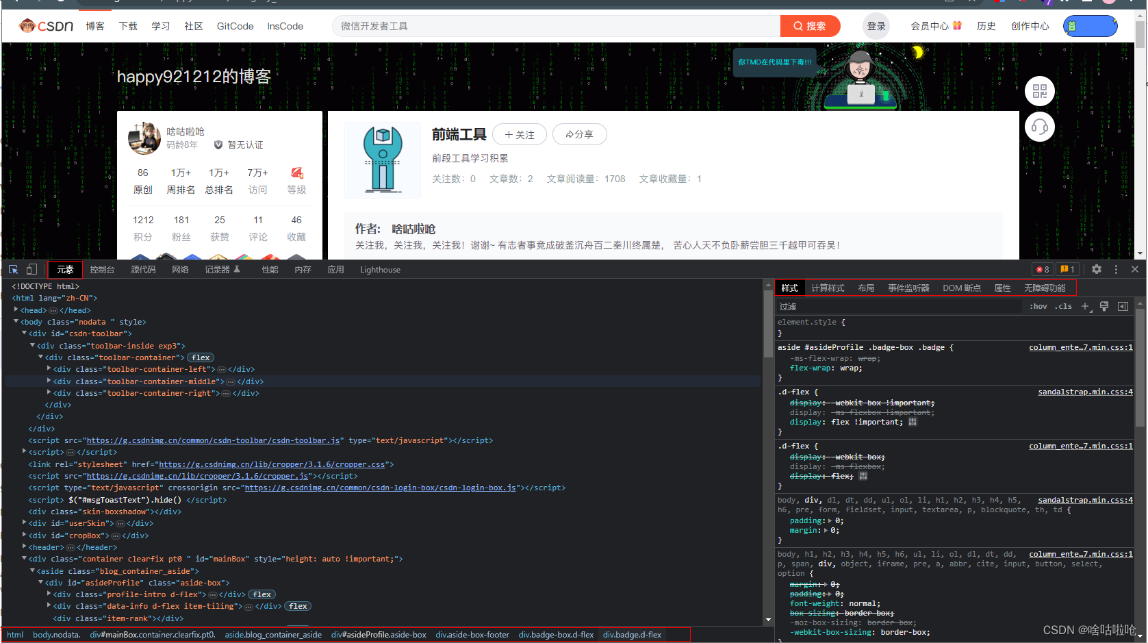
Task: Open the red error count badge showing 8
Action: pos(1043,269)
